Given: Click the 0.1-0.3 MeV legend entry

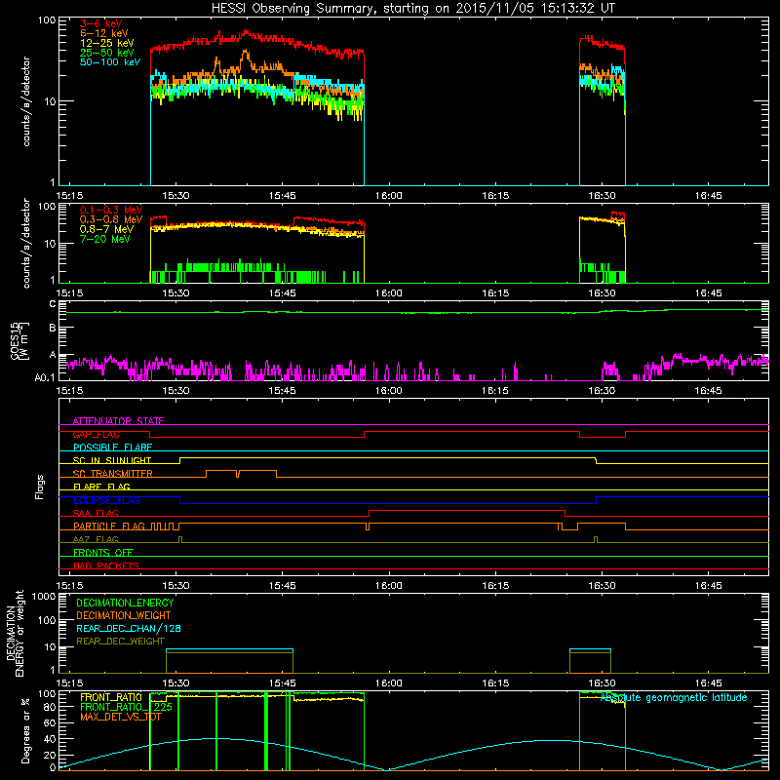Looking at the screenshot, I should tap(111, 210).
